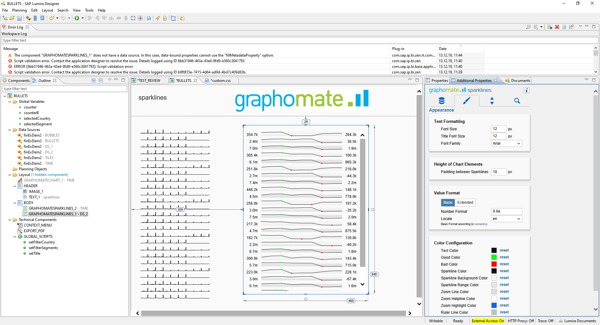This screenshot has height=325, width=600.
Task: Create a new application from the toolbar
Action: (5, 18)
